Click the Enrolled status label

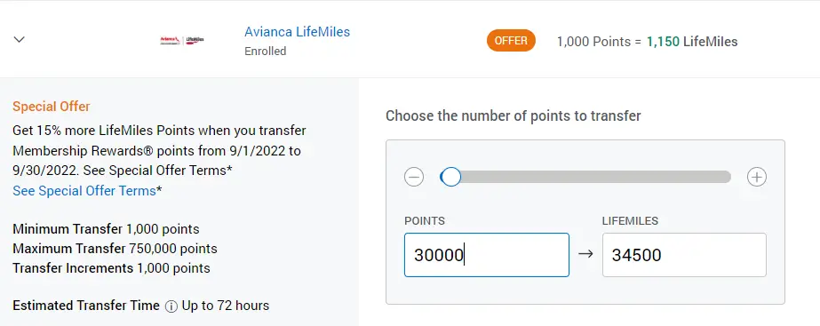[265, 52]
